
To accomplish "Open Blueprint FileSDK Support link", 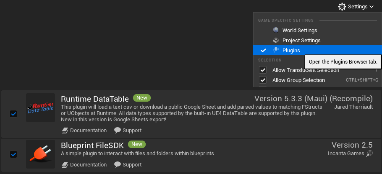I will (x=128, y=164).
